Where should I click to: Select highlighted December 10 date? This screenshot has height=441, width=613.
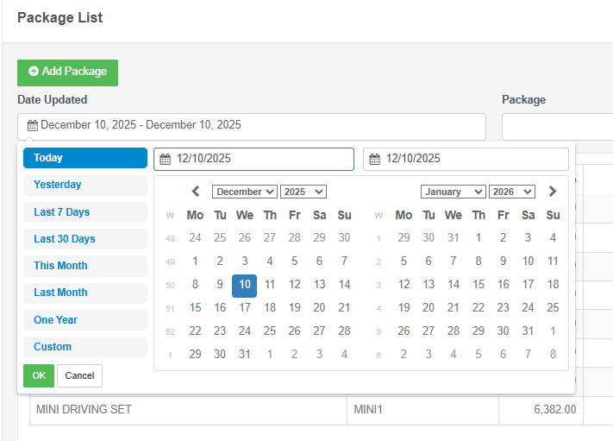coord(245,285)
